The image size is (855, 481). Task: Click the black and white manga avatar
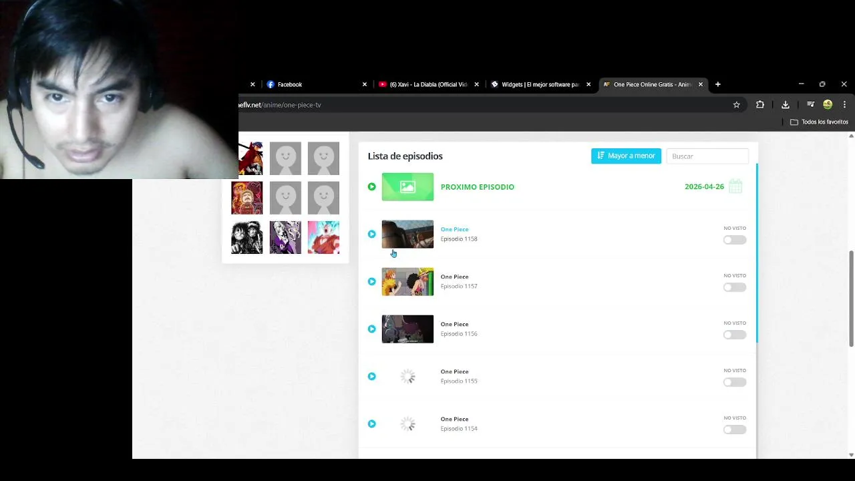247,237
